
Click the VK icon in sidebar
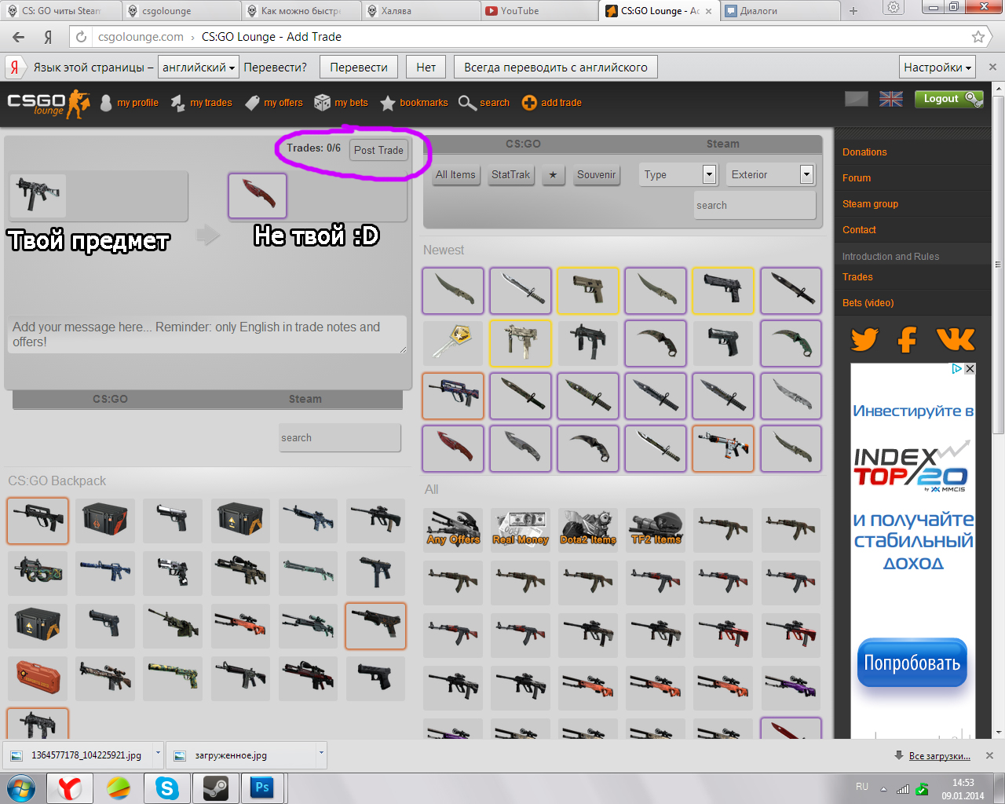(956, 339)
